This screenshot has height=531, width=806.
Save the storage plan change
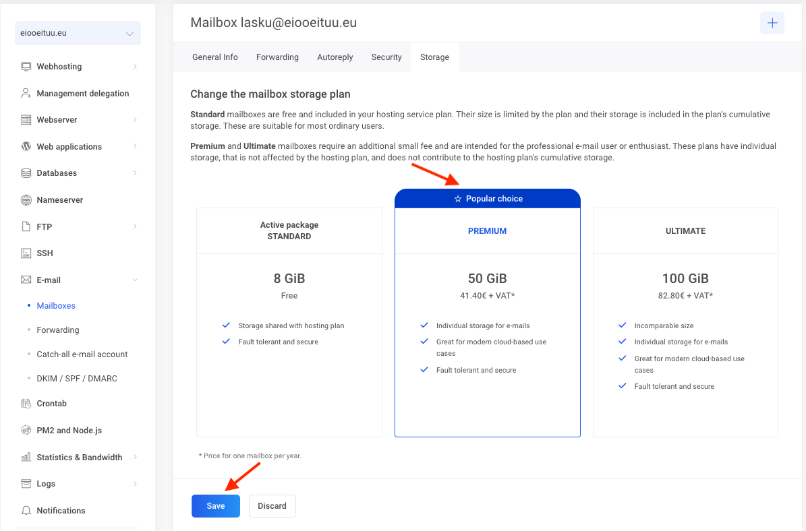[x=216, y=506]
